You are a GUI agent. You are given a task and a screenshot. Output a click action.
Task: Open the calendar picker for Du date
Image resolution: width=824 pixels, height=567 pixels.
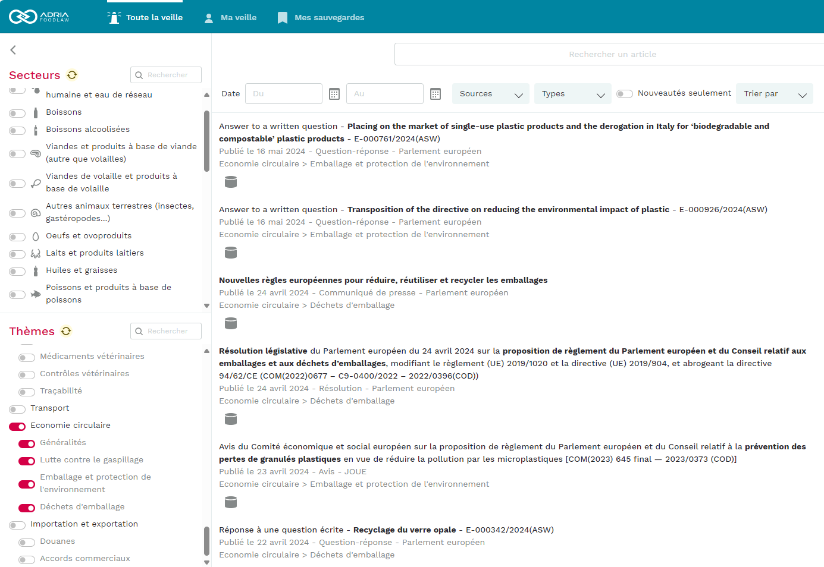coord(334,94)
